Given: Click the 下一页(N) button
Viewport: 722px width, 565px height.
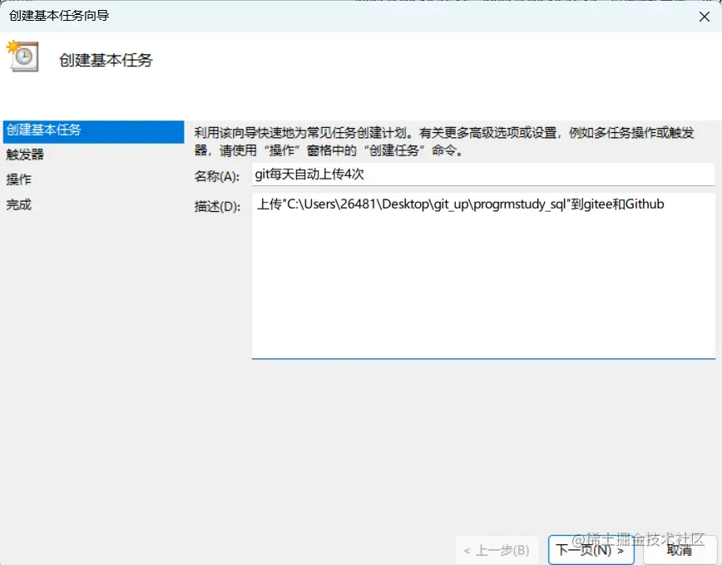Looking at the screenshot, I should point(591,550).
